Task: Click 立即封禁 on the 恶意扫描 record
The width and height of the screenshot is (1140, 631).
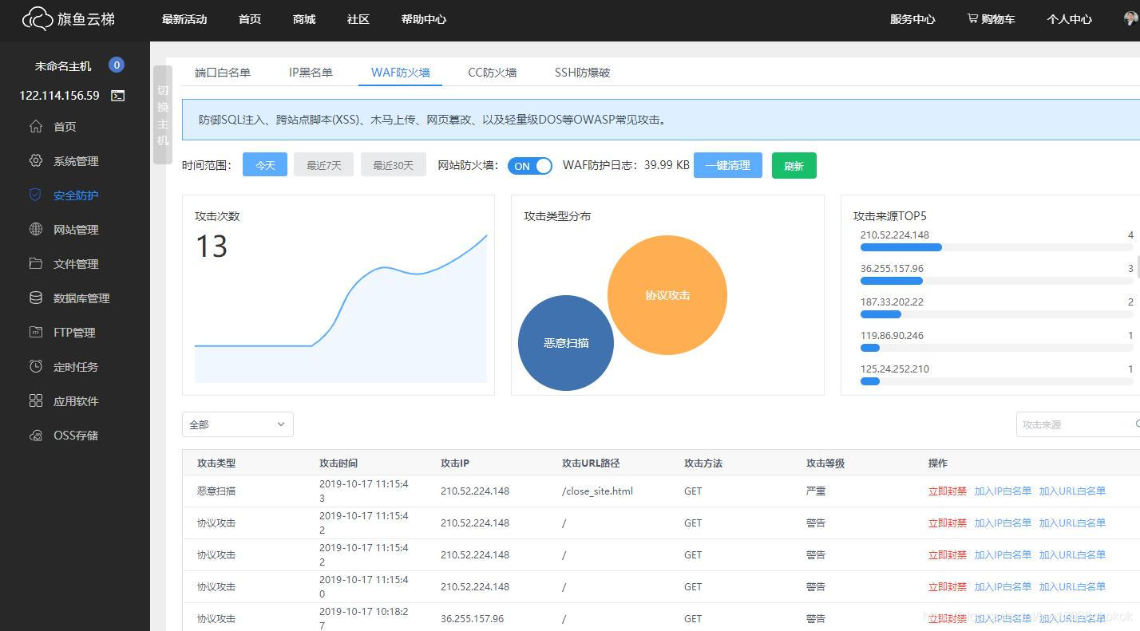Action: (947, 491)
